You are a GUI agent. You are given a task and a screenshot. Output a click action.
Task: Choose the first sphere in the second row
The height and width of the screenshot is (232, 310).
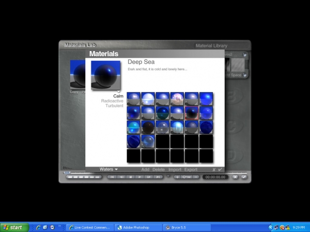click(x=133, y=113)
